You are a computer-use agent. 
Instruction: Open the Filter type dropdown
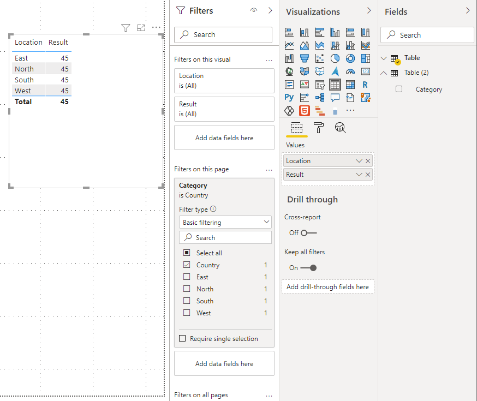coord(225,222)
